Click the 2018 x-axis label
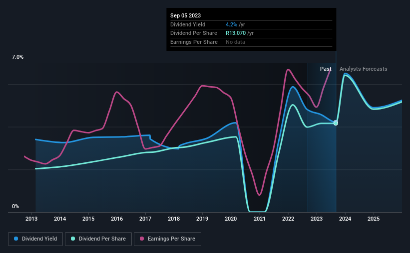 (174, 219)
